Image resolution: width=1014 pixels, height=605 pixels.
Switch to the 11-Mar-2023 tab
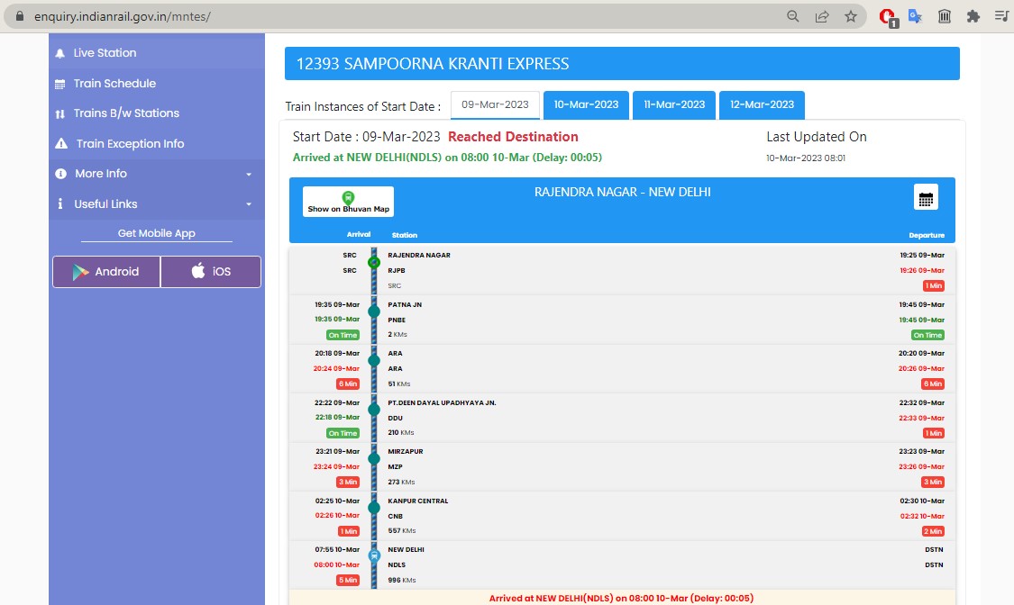pos(674,104)
